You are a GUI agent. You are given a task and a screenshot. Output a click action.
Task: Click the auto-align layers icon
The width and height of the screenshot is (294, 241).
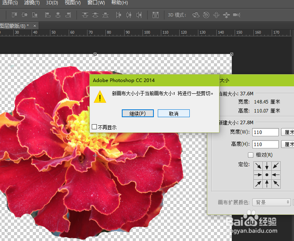click(x=155, y=14)
